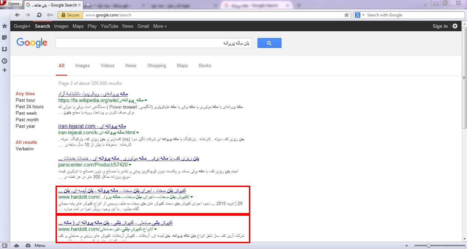Switch to the Shopping results tab
467x249 pixels.
[157, 65]
